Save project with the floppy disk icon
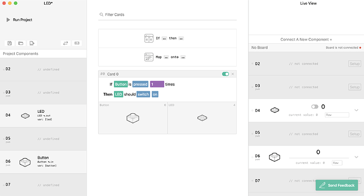 pos(9,43)
